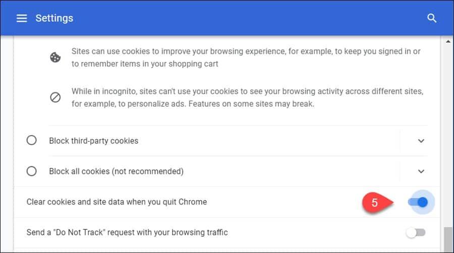Screen dimensions: 454x253
Task: Click the search settings magnifier icon
Action: coord(432,18)
